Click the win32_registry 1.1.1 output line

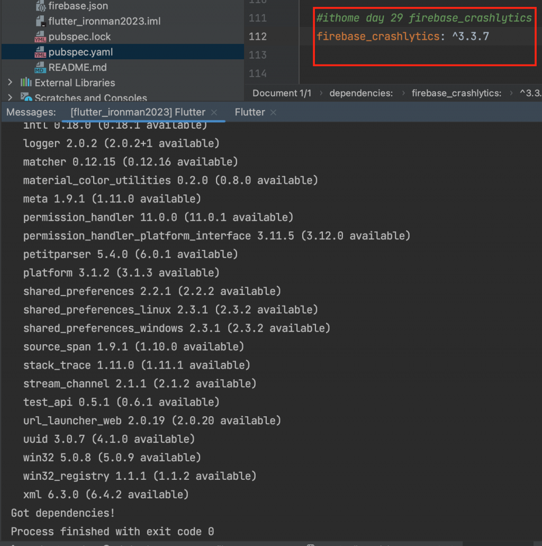(x=140, y=476)
